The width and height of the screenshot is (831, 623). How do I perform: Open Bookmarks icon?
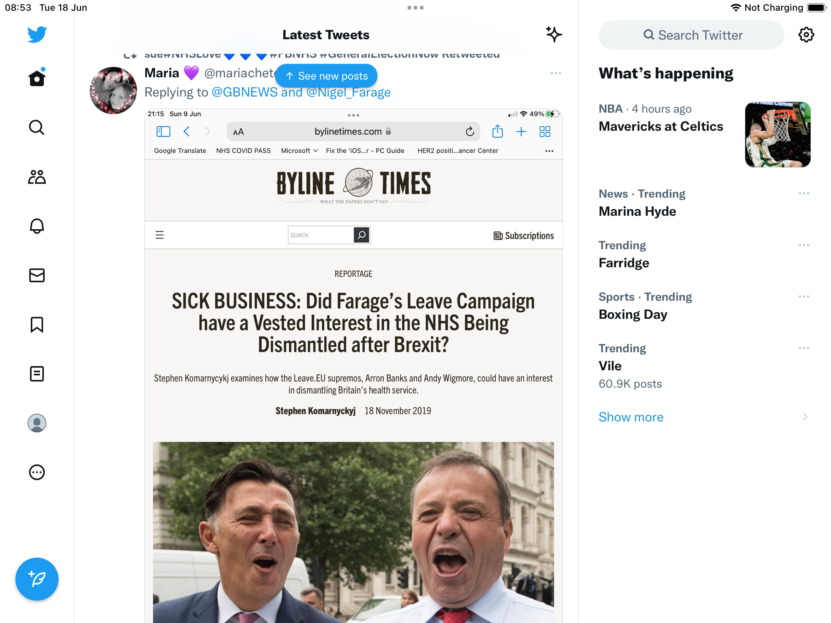[37, 325]
